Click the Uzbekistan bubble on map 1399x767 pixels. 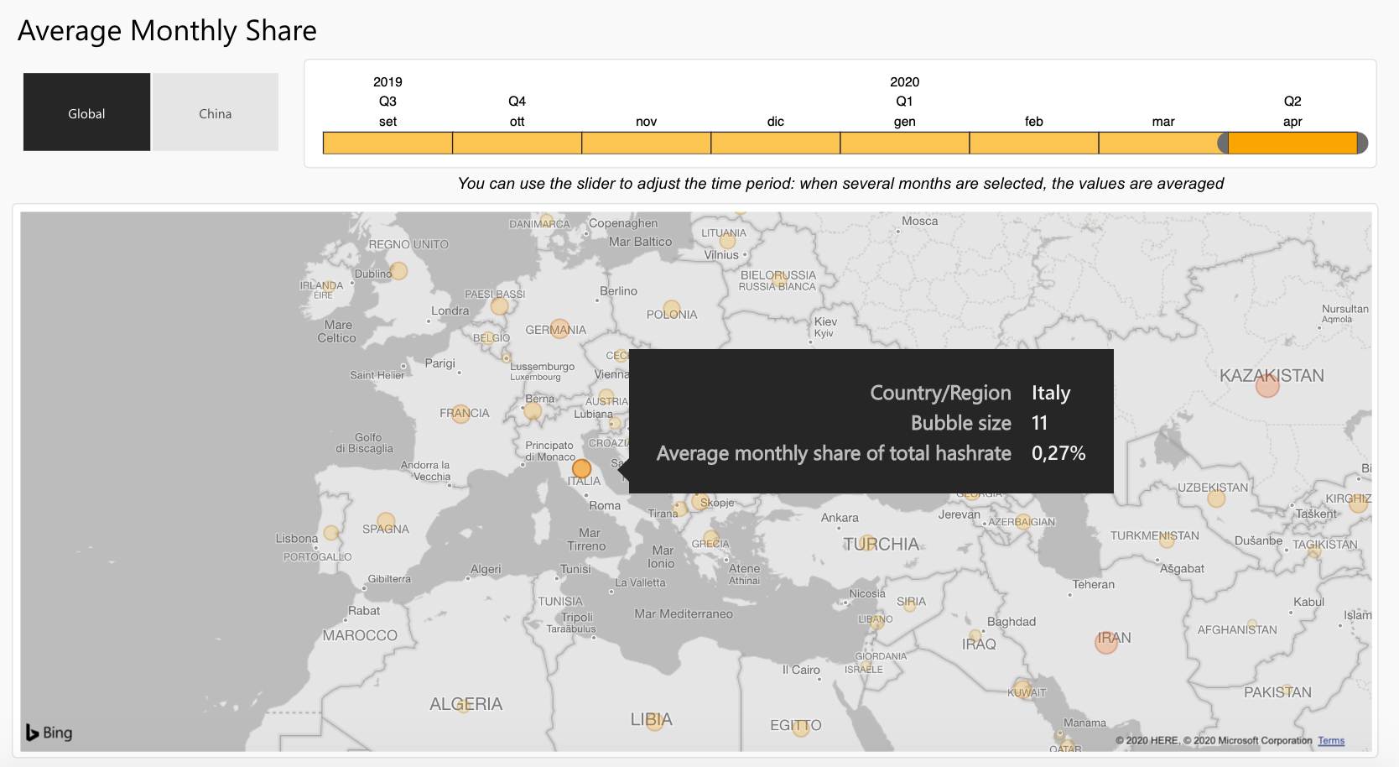coord(1216,498)
